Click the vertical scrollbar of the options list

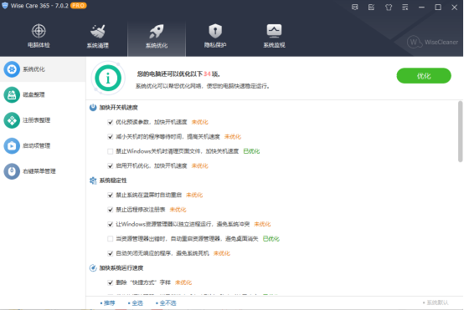pyautogui.click(x=460, y=132)
